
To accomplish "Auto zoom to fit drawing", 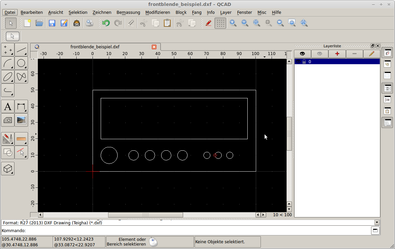I will pyautogui.click(x=256, y=23).
